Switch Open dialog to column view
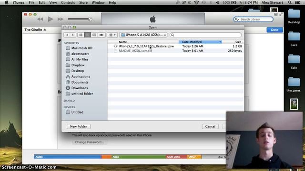The width and height of the screenshot is (305, 171). [x=94, y=35]
